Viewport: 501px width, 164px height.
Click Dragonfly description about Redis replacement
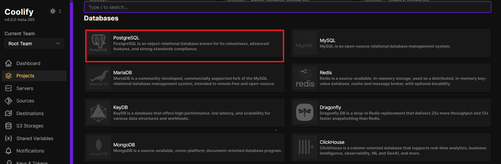click(x=404, y=116)
